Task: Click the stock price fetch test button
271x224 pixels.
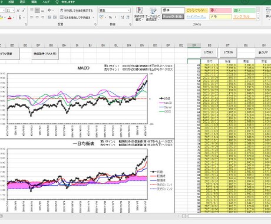Action: pos(45,54)
